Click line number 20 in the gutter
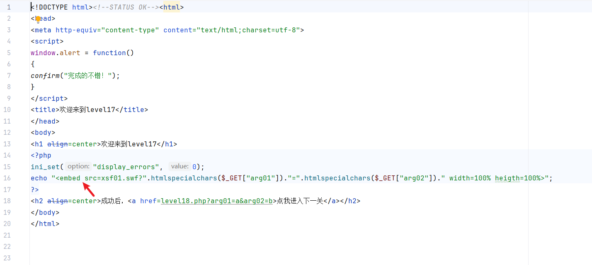Image resolution: width=592 pixels, height=265 pixels. tap(7, 224)
